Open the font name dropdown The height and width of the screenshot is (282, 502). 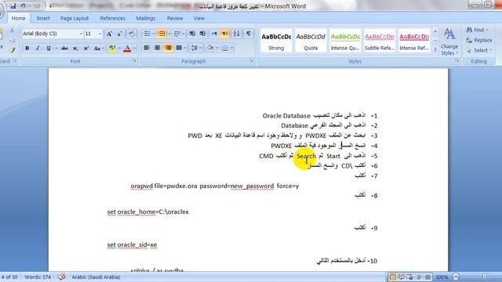81,34
